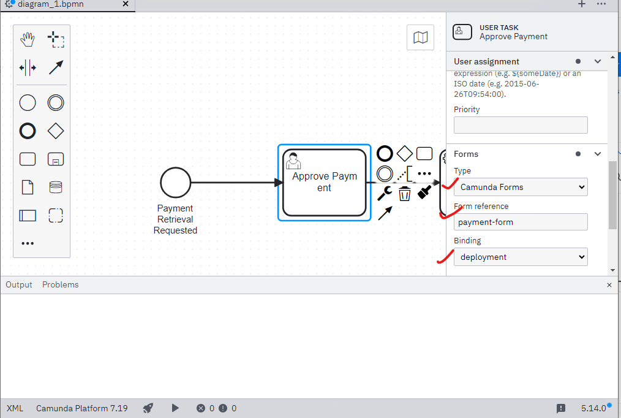Image resolution: width=621 pixels, height=418 pixels.
Task: Toggle the minimap
Action: tap(420, 37)
